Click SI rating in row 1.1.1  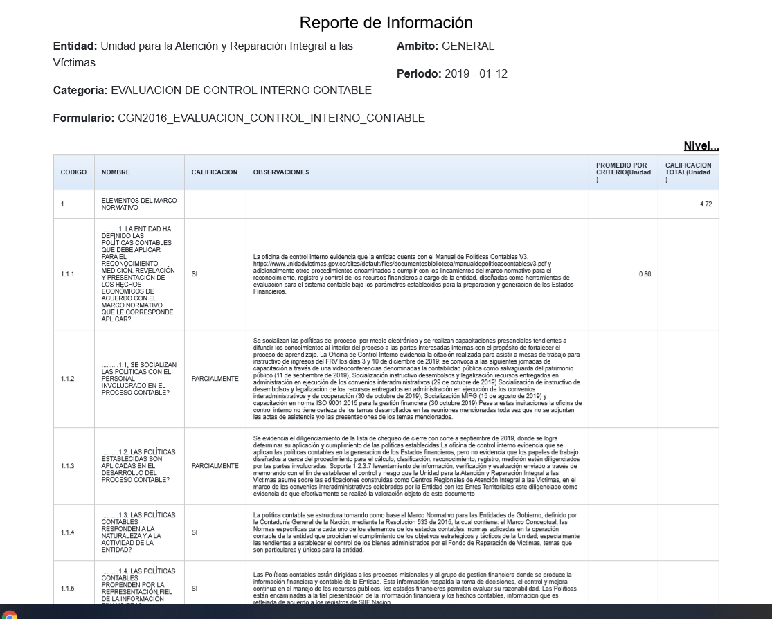pyautogui.click(x=215, y=274)
